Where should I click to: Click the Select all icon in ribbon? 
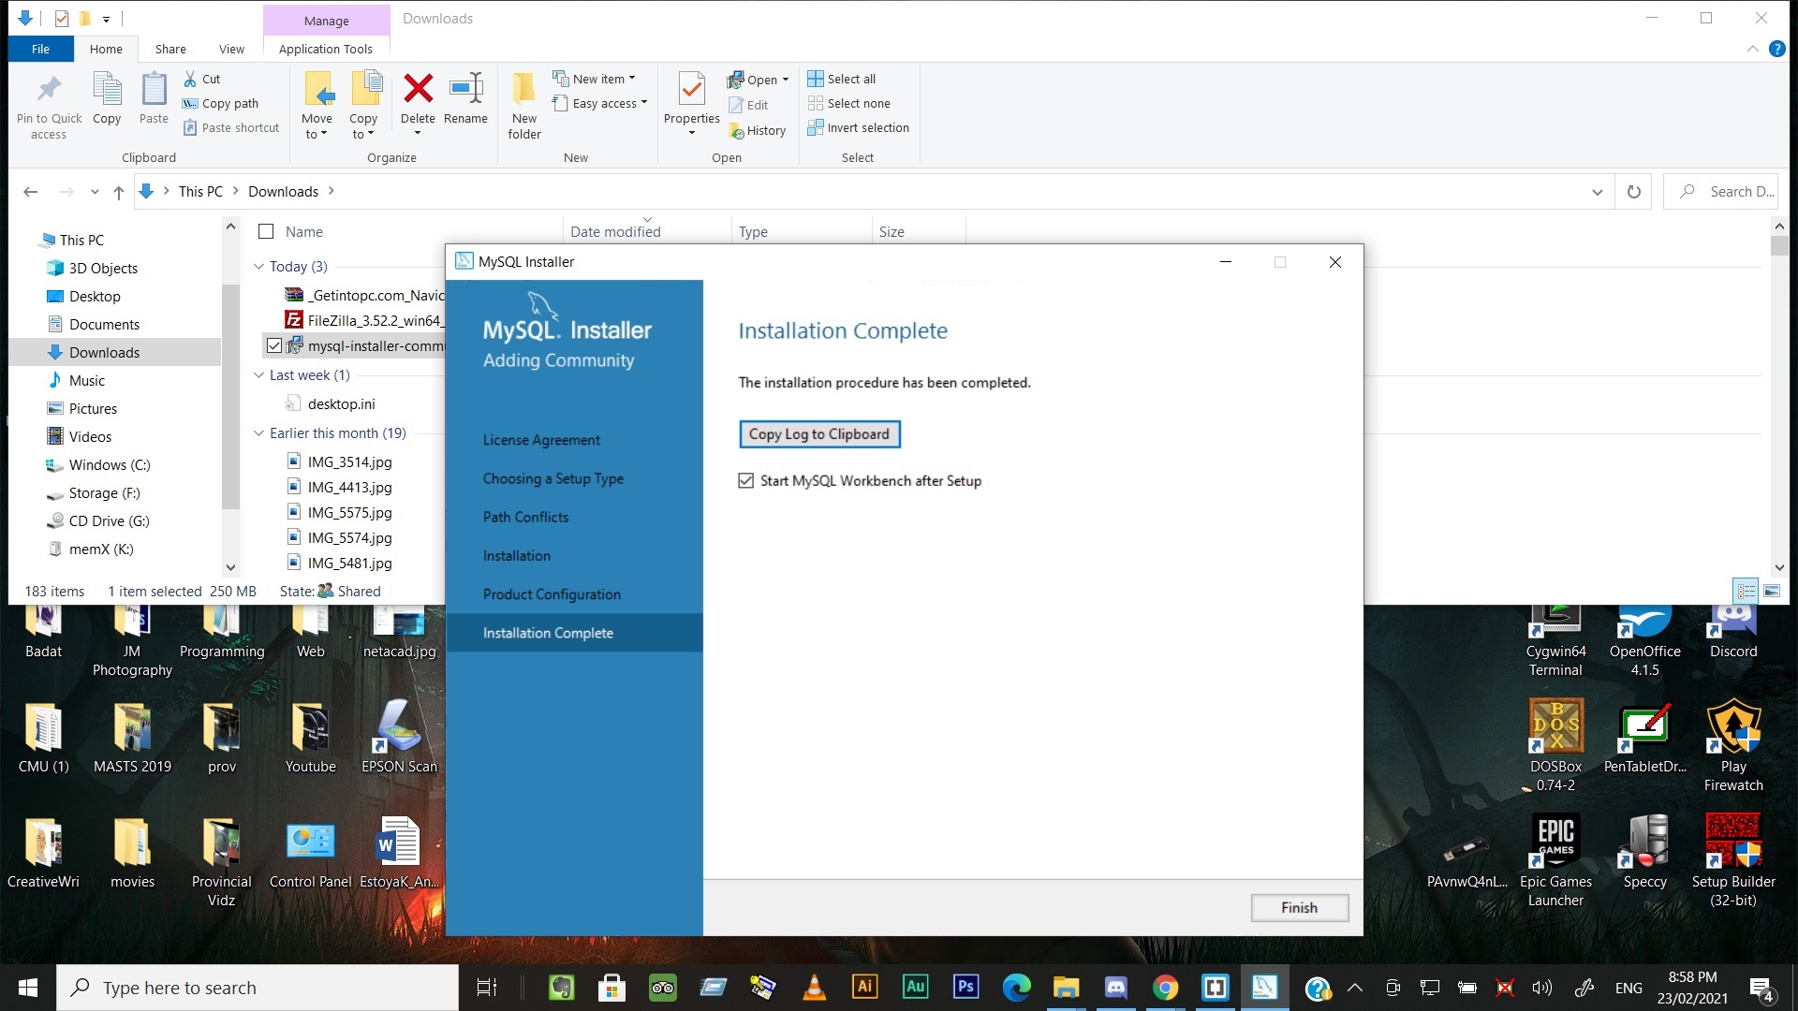click(x=816, y=79)
